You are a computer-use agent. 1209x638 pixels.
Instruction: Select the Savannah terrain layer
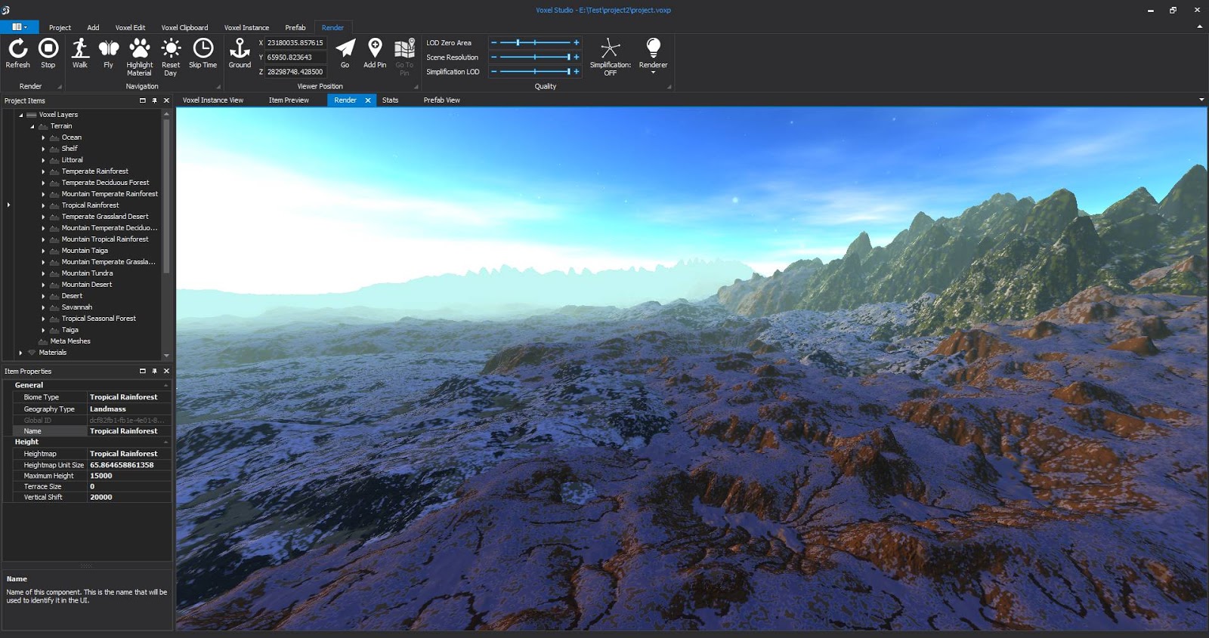tap(77, 307)
